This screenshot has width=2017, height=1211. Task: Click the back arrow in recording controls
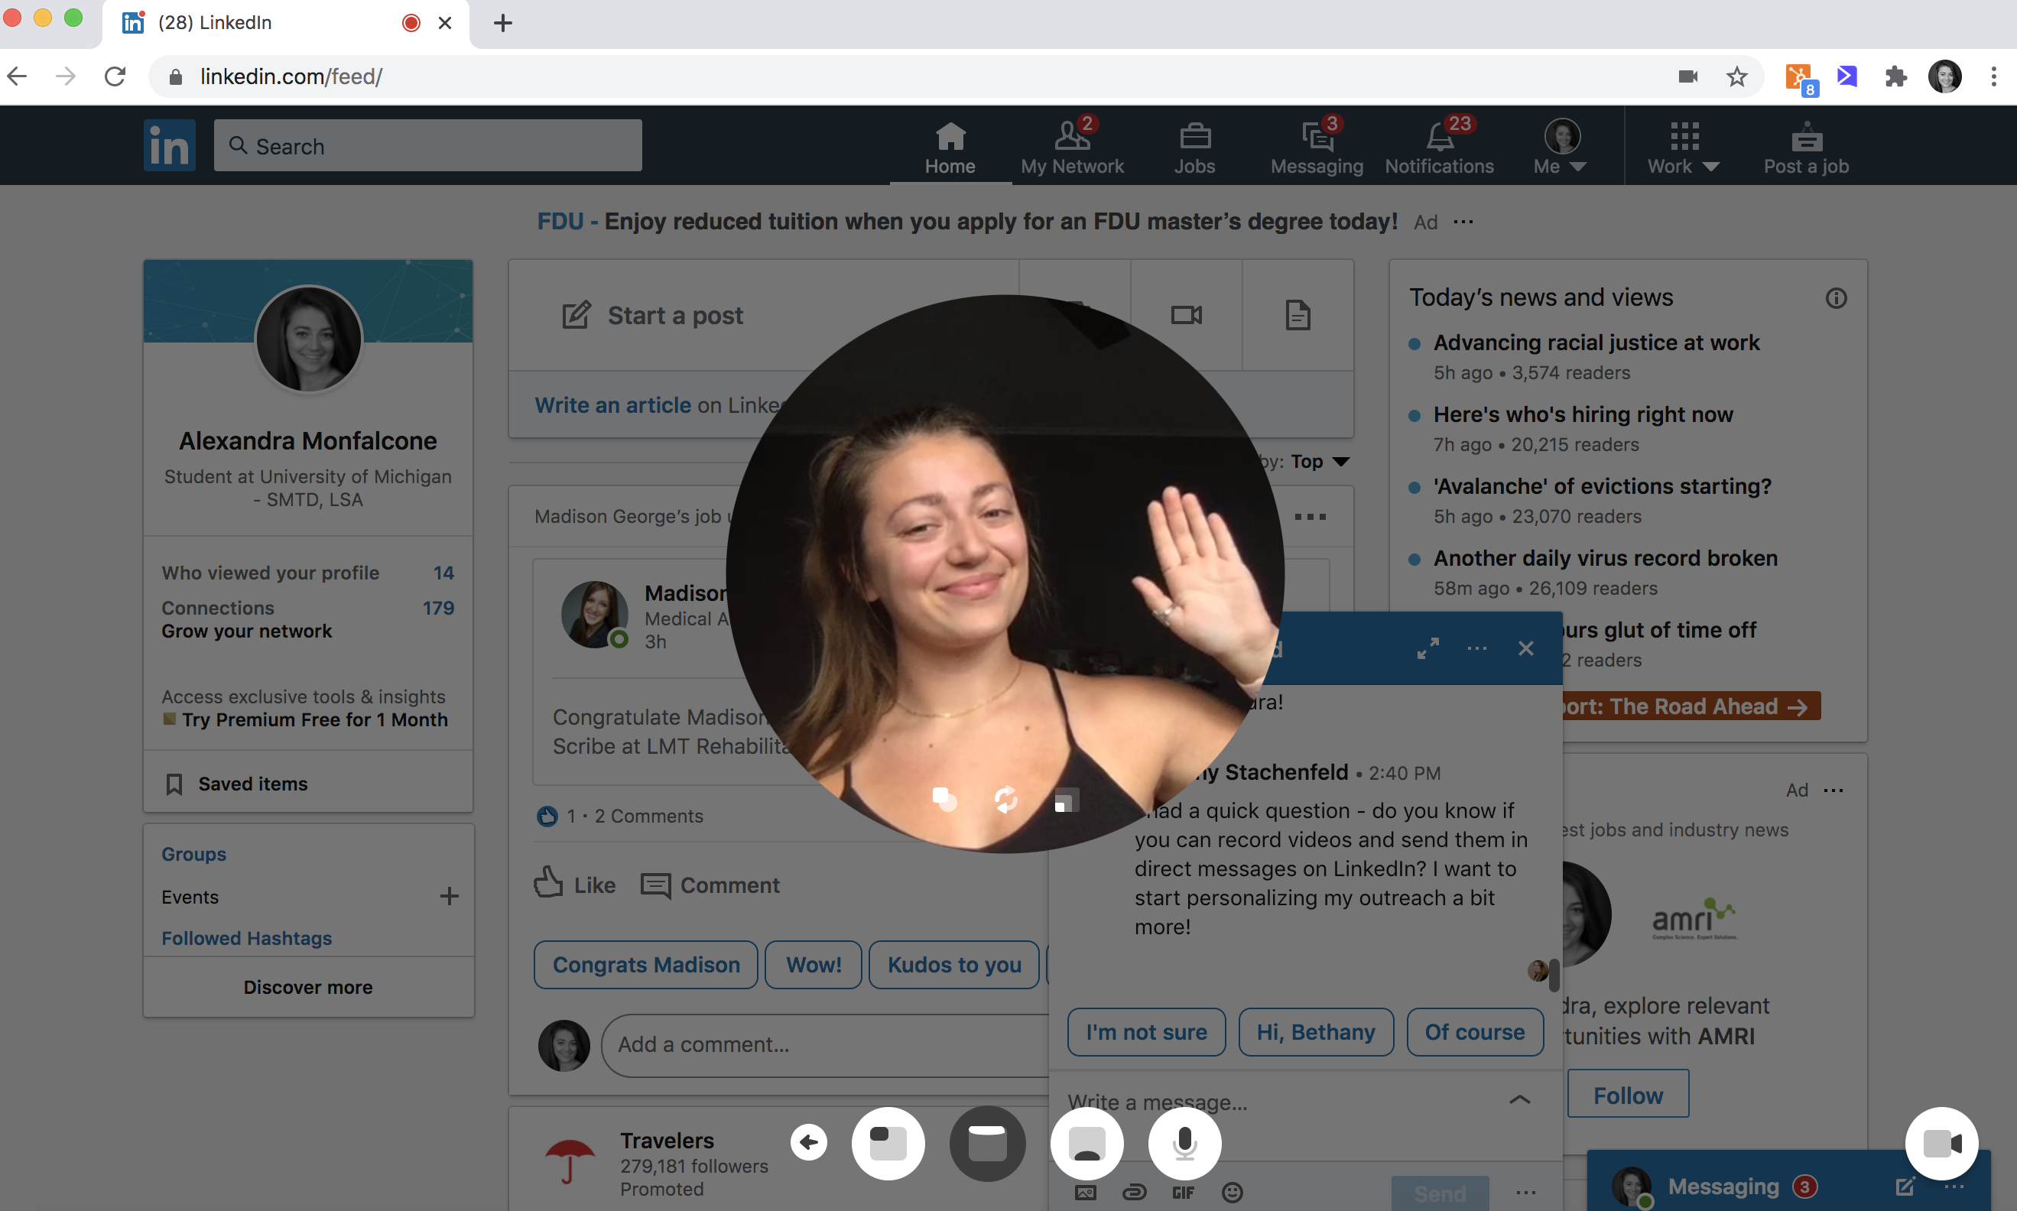coord(809,1142)
